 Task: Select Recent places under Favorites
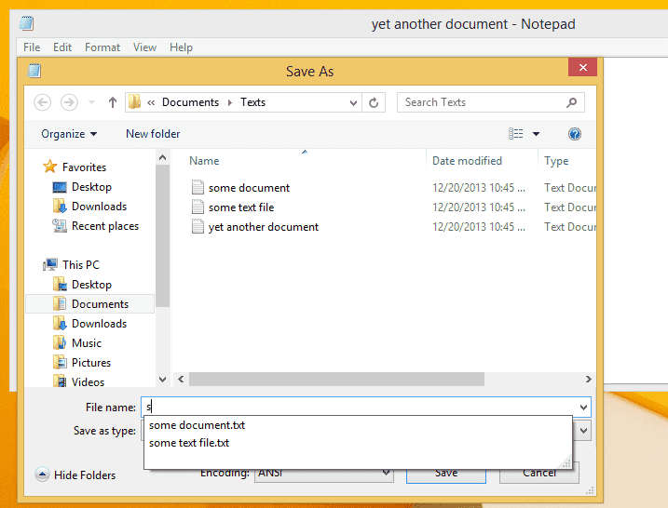coord(104,226)
